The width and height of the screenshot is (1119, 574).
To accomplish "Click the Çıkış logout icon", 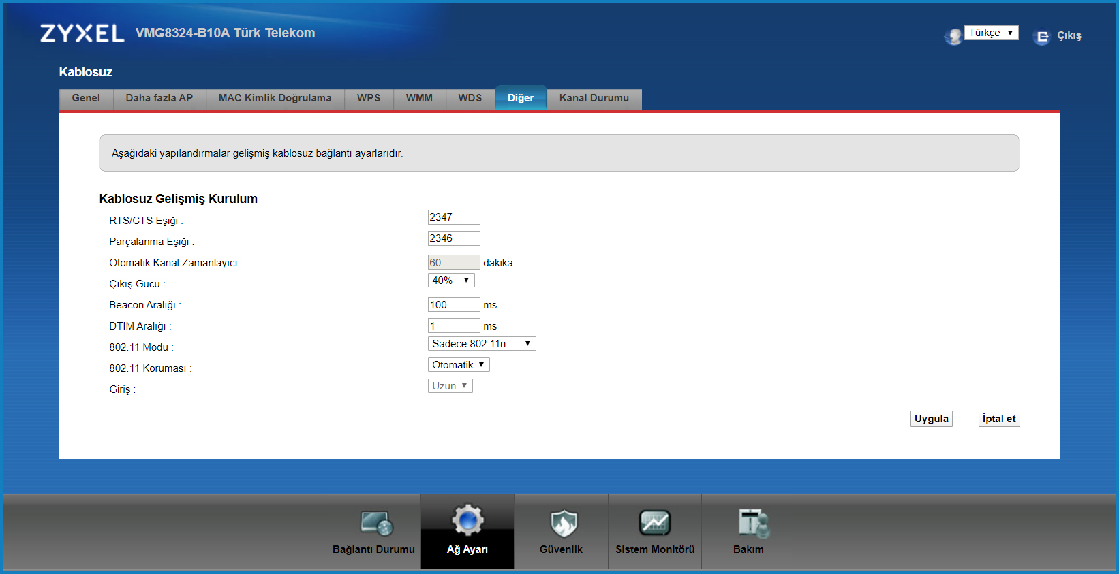I will tap(1041, 37).
